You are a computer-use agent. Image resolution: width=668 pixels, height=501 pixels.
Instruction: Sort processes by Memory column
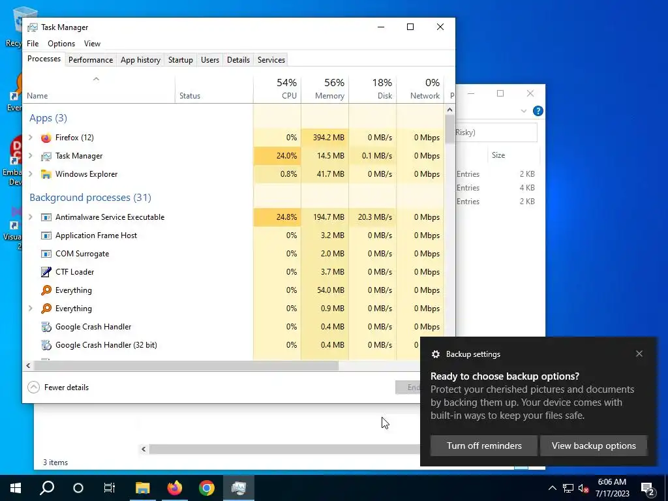pos(325,89)
